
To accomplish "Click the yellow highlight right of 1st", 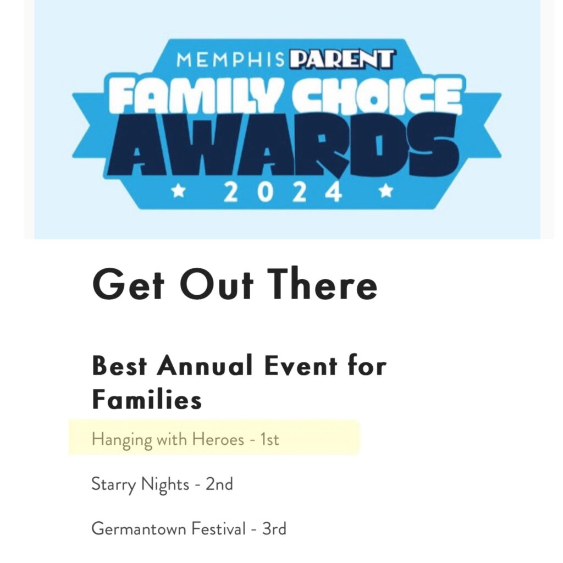I will [x=319, y=438].
